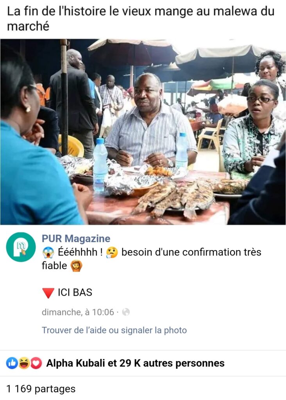Click the red downward triangle emoji
This screenshot has height=400, width=286.
point(48,293)
